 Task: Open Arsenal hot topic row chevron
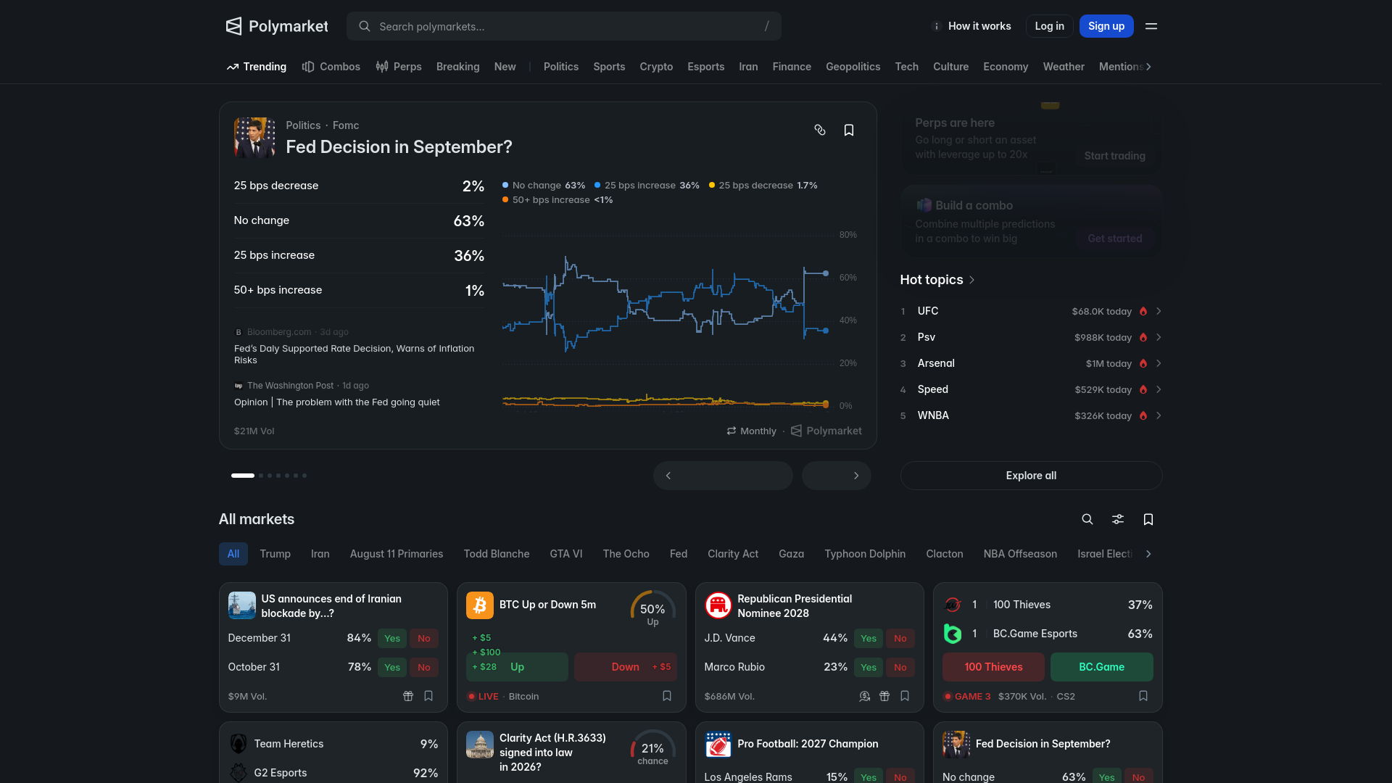(1159, 363)
